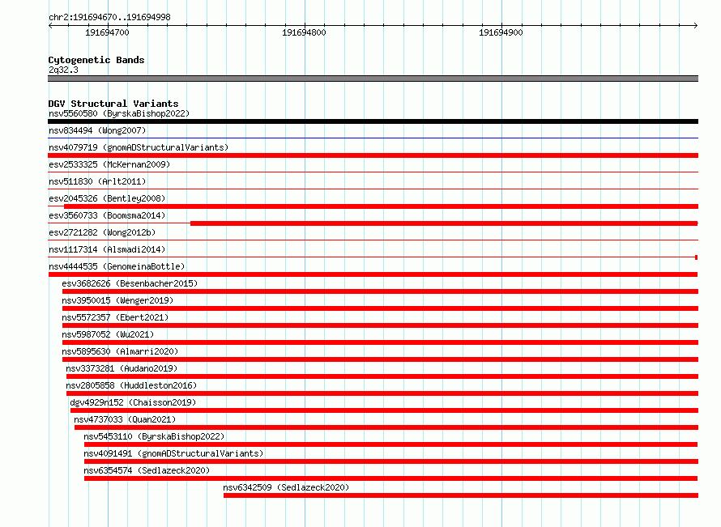Click the left arrowhead of the ruler
The image size is (721, 527).
click(50, 25)
